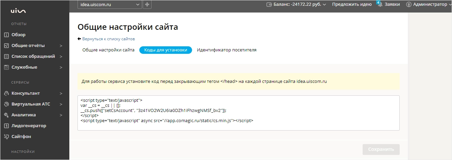Click the notification bell with badge 4
452x160 pixels.
tap(380, 4)
